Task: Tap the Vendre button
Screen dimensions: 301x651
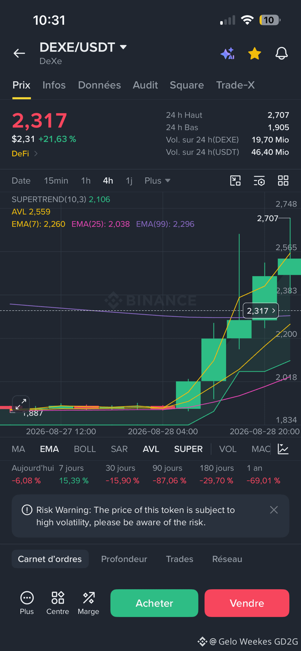Action: click(247, 603)
